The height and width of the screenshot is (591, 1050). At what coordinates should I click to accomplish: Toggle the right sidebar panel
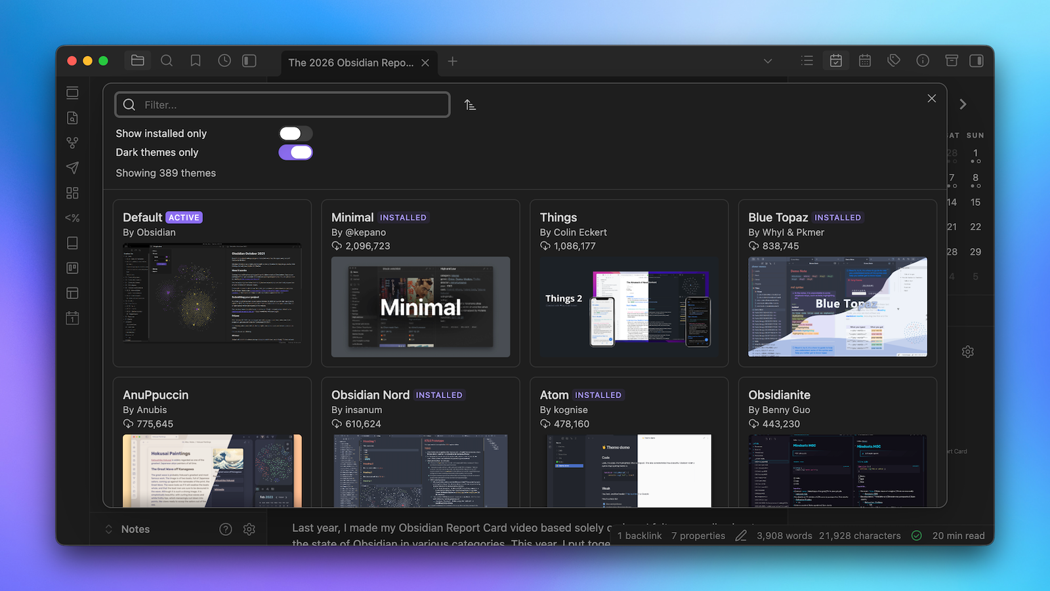pyautogui.click(x=976, y=61)
